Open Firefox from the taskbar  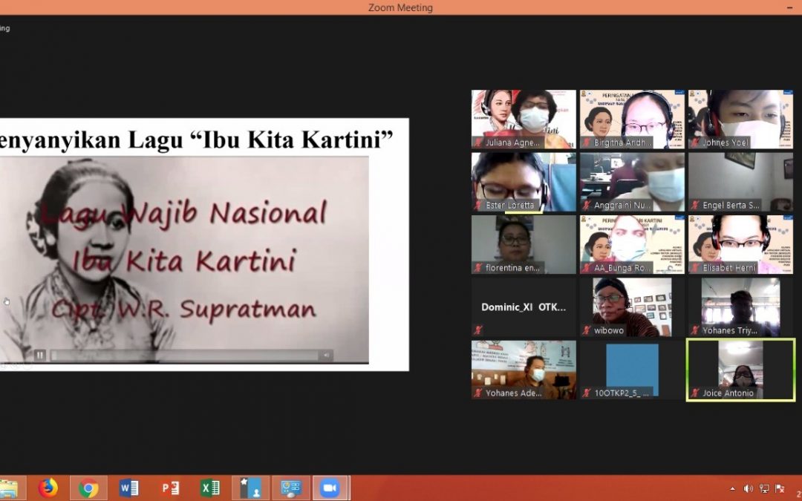point(48,488)
